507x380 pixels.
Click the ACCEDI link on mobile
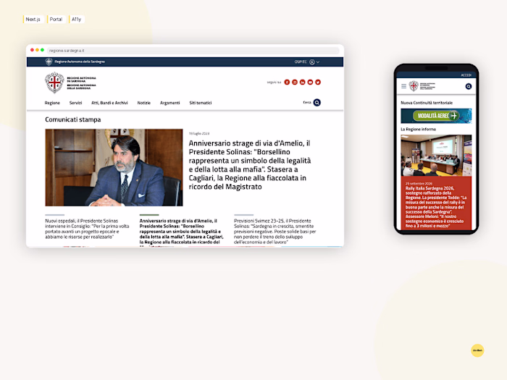pyautogui.click(x=466, y=75)
